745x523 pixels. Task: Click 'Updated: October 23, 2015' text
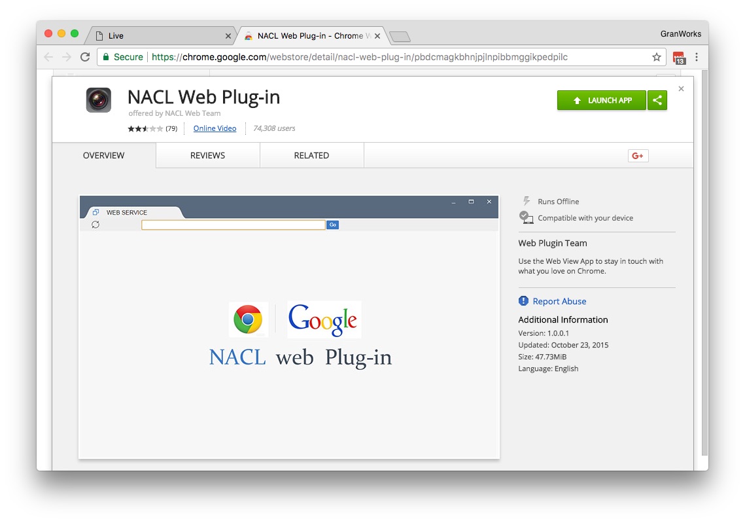coord(564,345)
